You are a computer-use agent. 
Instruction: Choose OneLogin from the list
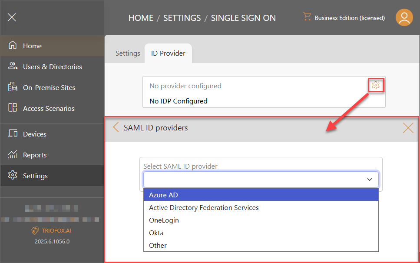coord(261,220)
